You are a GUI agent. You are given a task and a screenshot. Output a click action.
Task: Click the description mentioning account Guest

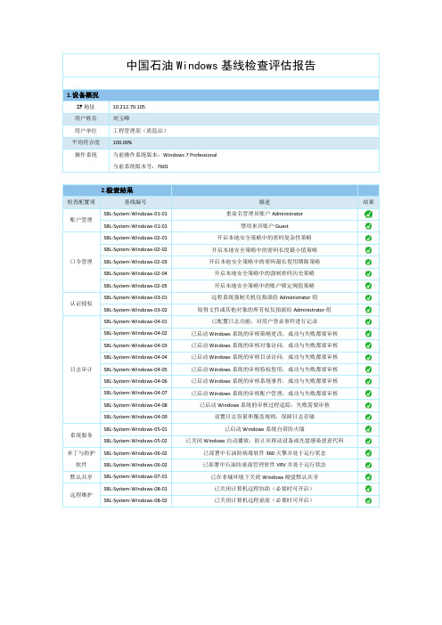point(264,226)
